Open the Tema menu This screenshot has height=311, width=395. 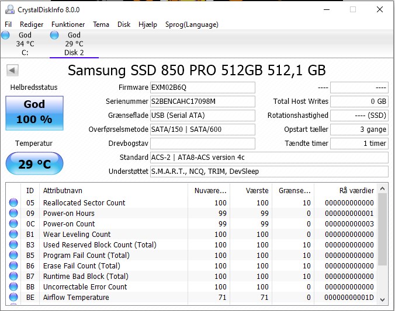tap(101, 25)
